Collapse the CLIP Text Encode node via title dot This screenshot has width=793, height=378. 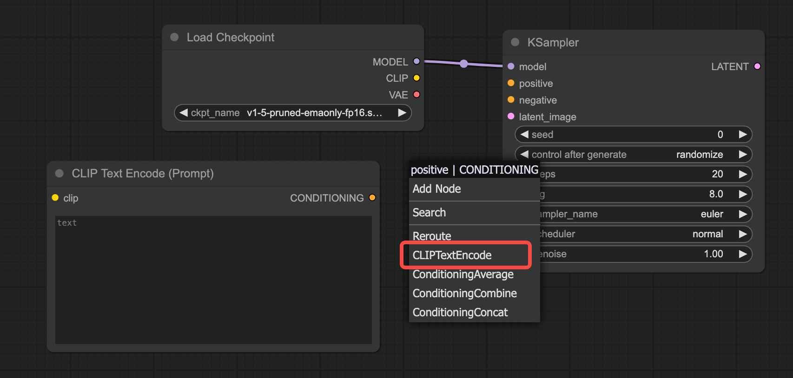coord(59,173)
